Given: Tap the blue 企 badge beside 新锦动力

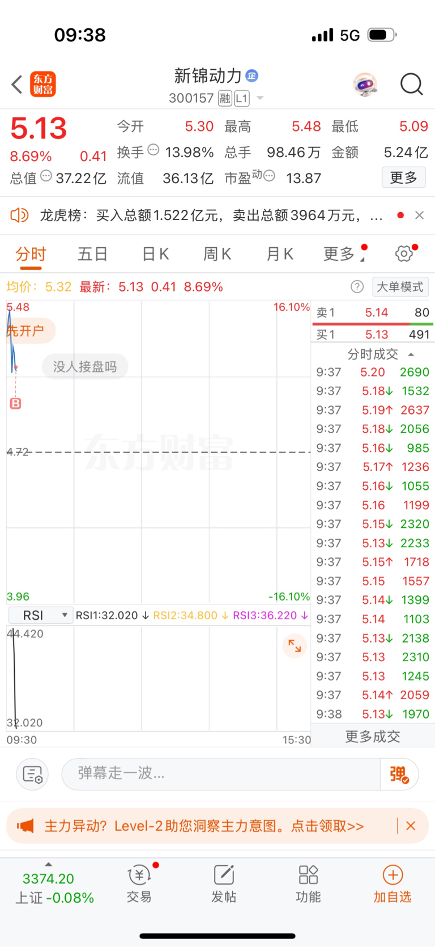Looking at the screenshot, I should coord(252,75).
